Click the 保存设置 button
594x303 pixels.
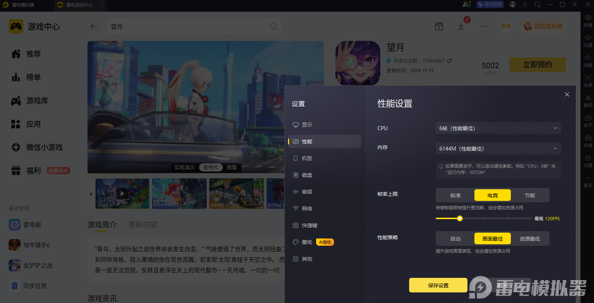click(438, 285)
